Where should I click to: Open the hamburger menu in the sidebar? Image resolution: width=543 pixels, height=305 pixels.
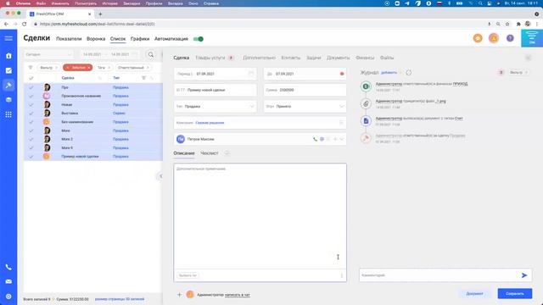coord(8,38)
